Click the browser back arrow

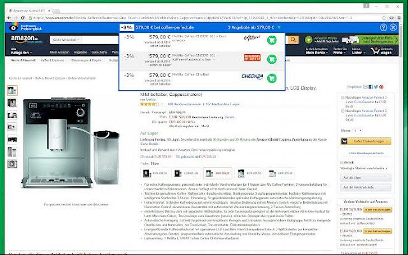(9, 18)
